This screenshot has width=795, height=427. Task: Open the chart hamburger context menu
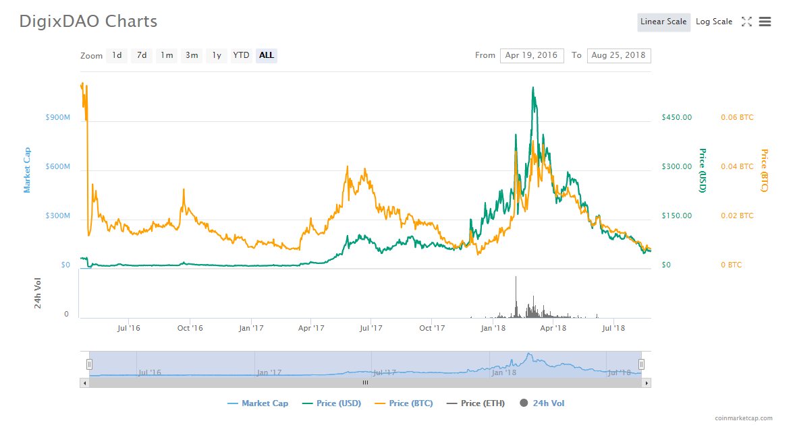point(765,22)
